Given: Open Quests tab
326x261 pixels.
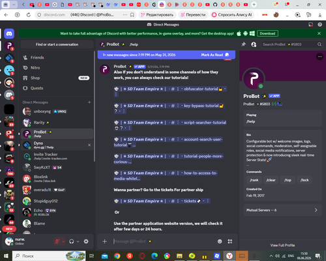Looking at the screenshot, I should tap(57, 88).
